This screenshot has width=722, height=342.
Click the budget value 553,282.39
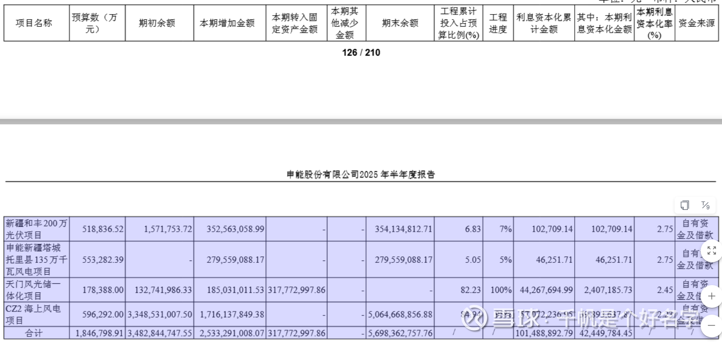pos(103,260)
